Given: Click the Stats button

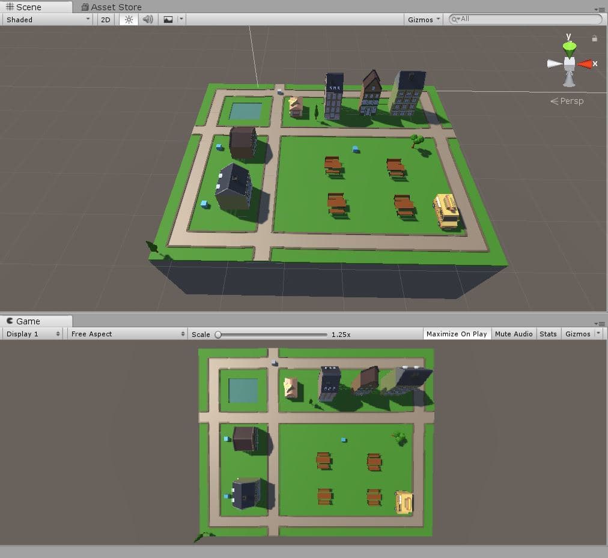Looking at the screenshot, I should pyautogui.click(x=548, y=334).
